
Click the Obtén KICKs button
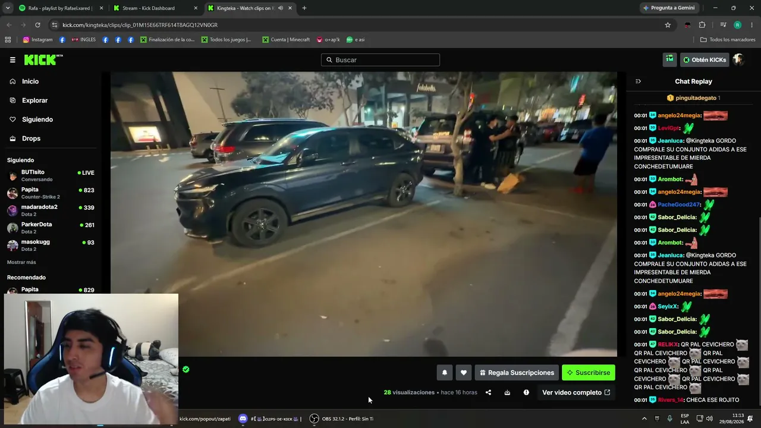(x=705, y=59)
